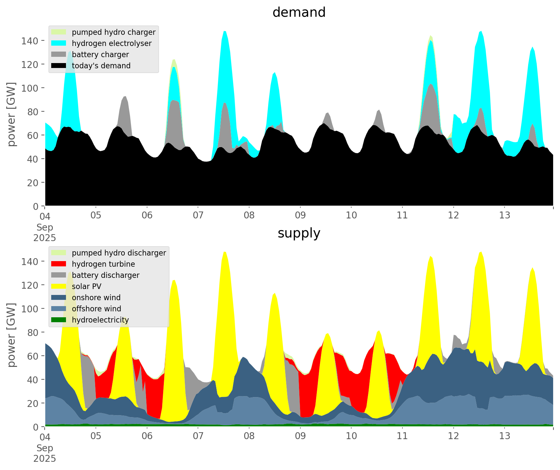Click the pumped hydro discharger legend label

tap(119, 253)
